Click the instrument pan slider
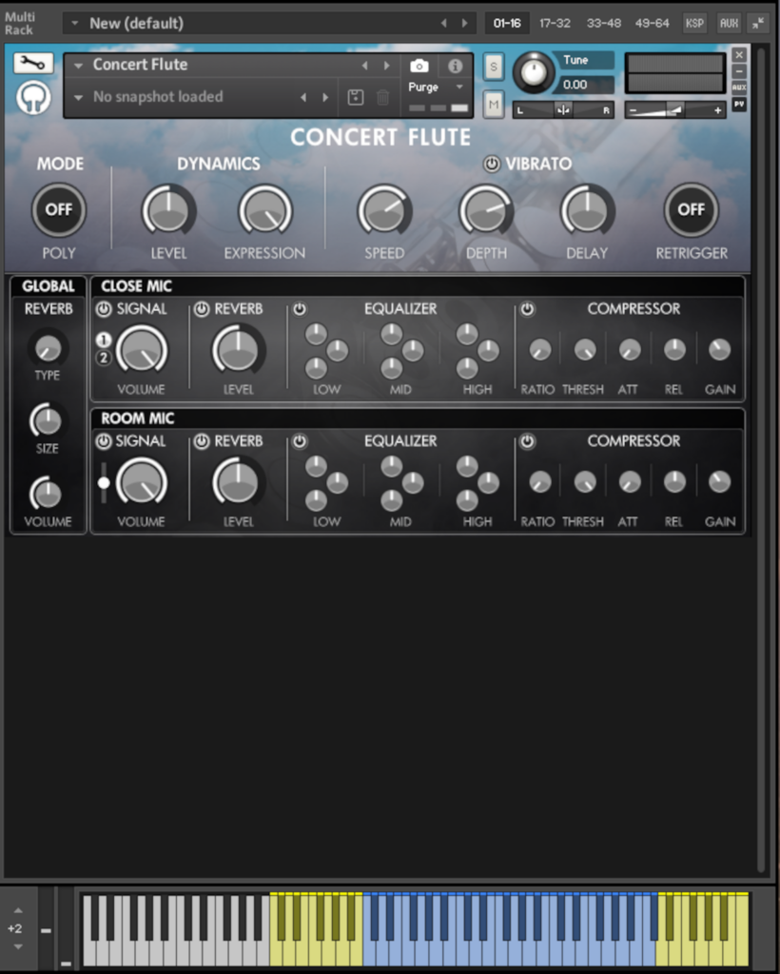The height and width of the screenshot is (974, 780). pyautogui.click(x=565, y=109)
